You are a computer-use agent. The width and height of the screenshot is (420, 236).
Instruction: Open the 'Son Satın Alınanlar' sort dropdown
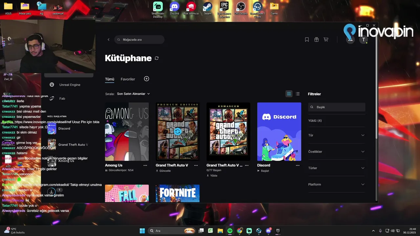point(133,94)
